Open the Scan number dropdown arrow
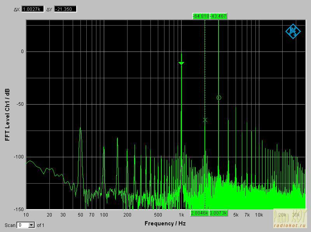This screenshot has width=311, height=232. [x=31, y=225]
